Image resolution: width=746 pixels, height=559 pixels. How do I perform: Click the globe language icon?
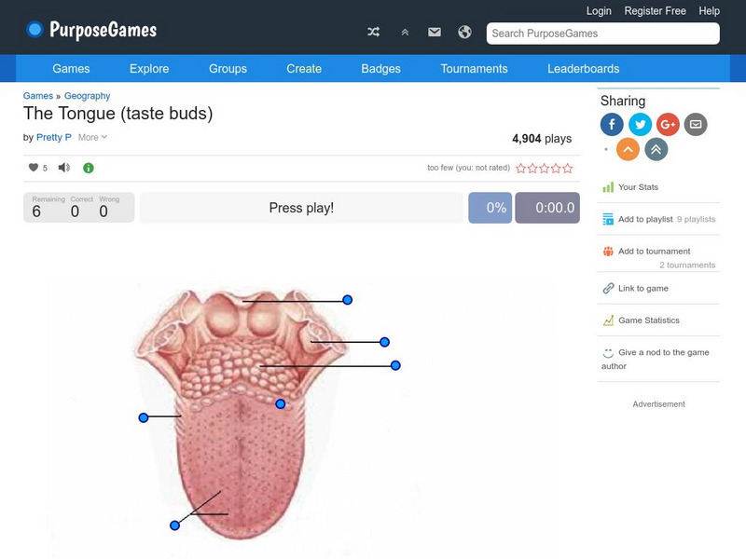463,31
